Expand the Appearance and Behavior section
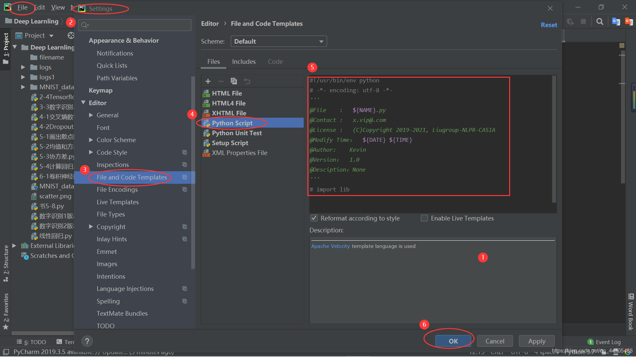Screen dimensions: 636x357 (124, 40)
